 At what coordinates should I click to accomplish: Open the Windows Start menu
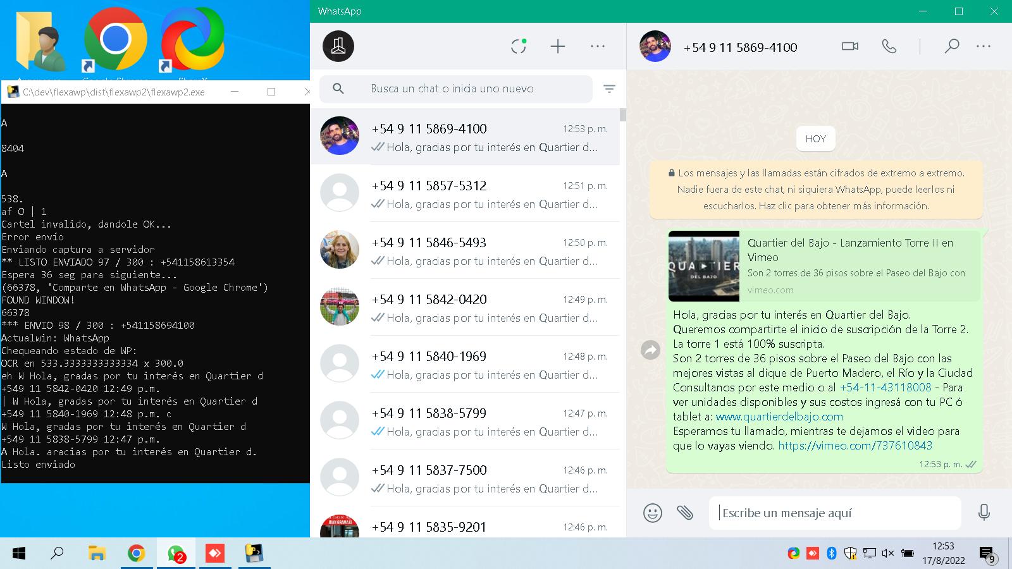point(19,554)
